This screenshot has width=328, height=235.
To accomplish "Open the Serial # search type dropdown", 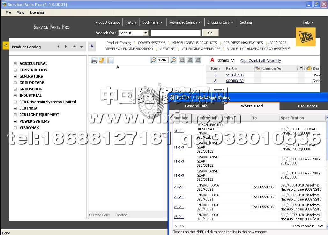I will pyautogui.click(x=146, y=33).
